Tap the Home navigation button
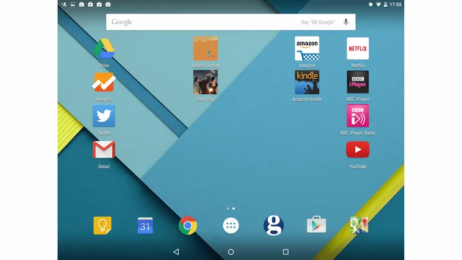The height and width of the screenshot is (260, 462). click(x=231, y=252)
